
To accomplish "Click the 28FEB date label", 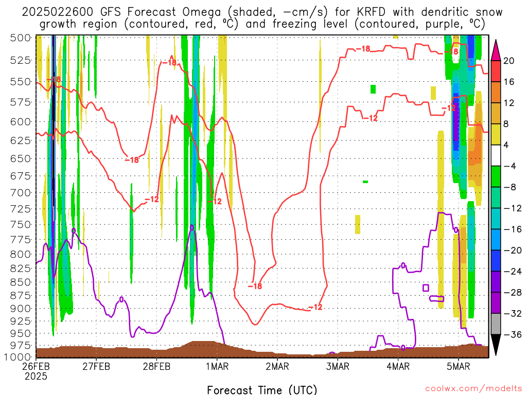I will [156, 366].
